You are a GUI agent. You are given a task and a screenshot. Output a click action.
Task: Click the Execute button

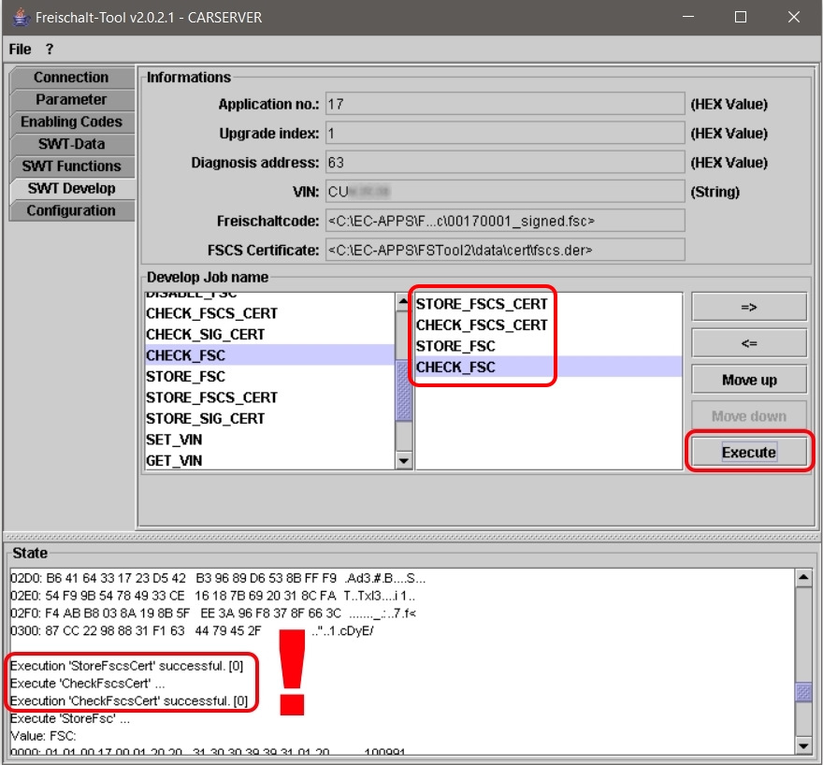(749, 453)
